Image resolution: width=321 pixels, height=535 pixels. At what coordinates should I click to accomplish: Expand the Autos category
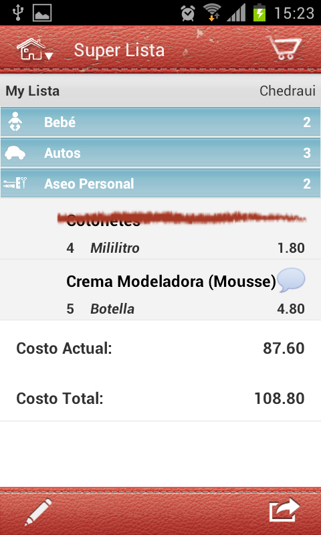pyautogui.click(x=160, y=152)
